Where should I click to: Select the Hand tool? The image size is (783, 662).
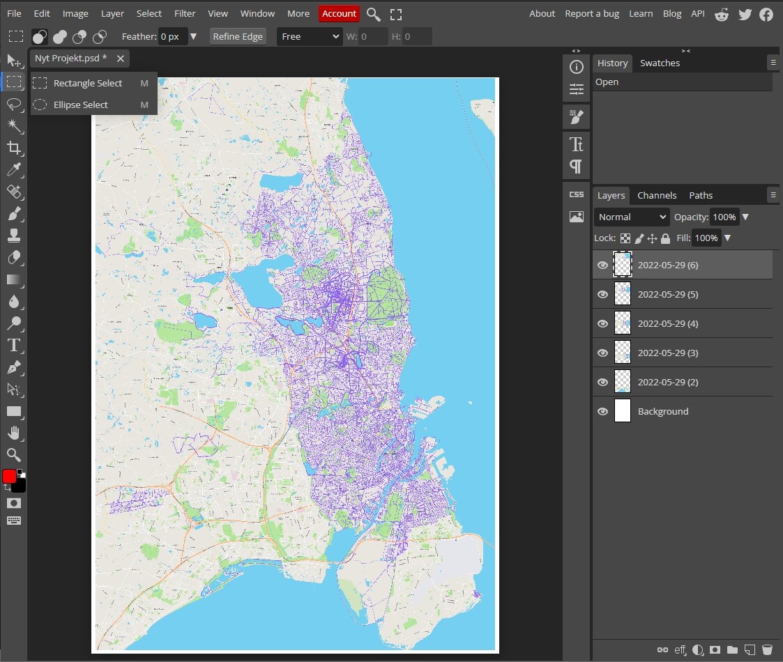coord(13,433)
